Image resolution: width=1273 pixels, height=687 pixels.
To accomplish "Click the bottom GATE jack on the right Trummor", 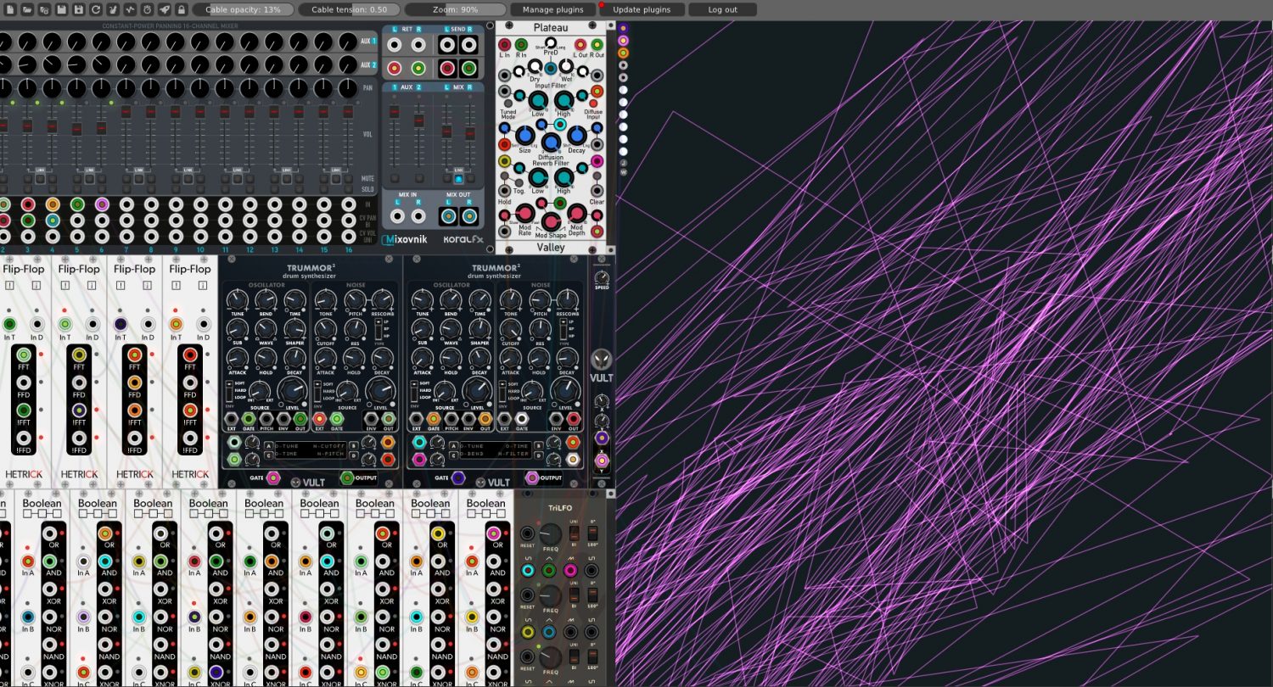I will [458, 478].
